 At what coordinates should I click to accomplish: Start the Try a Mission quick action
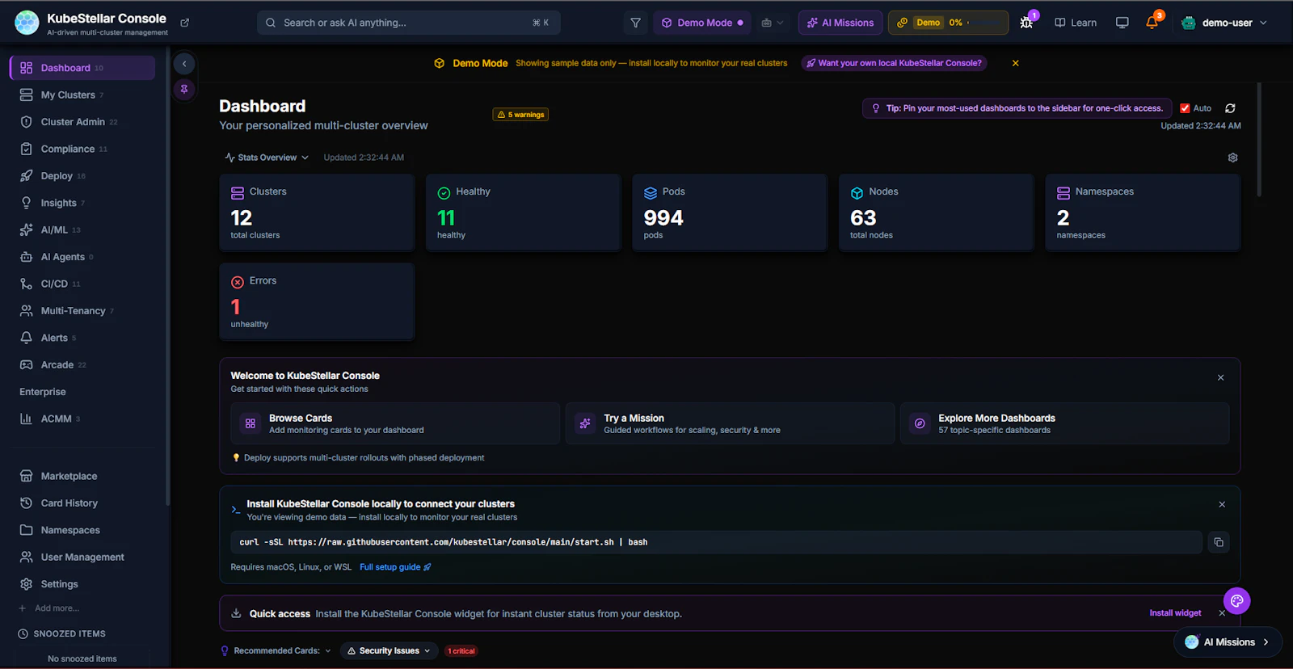pos(730,423)
